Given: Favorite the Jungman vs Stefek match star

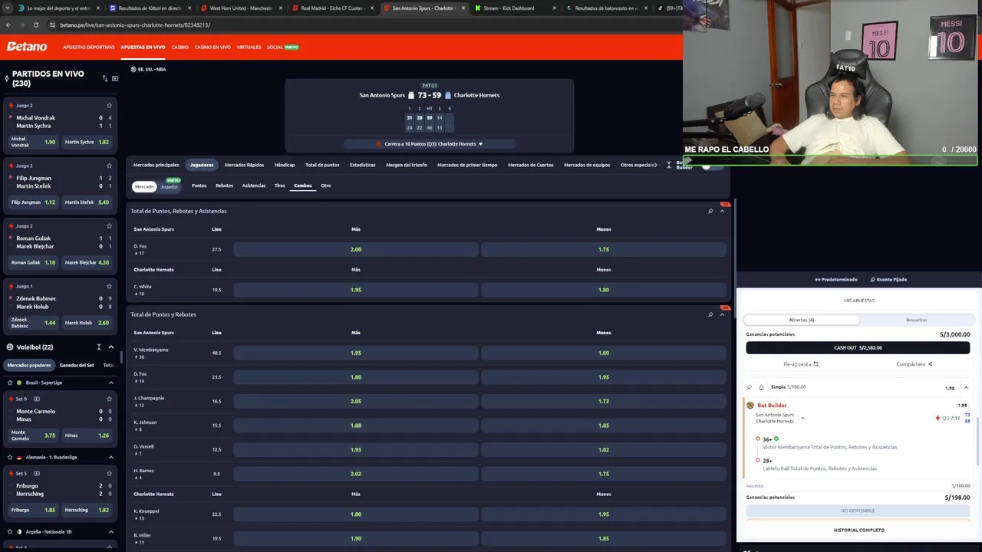Looking at the screenshot, I should (x=109, y=166).
